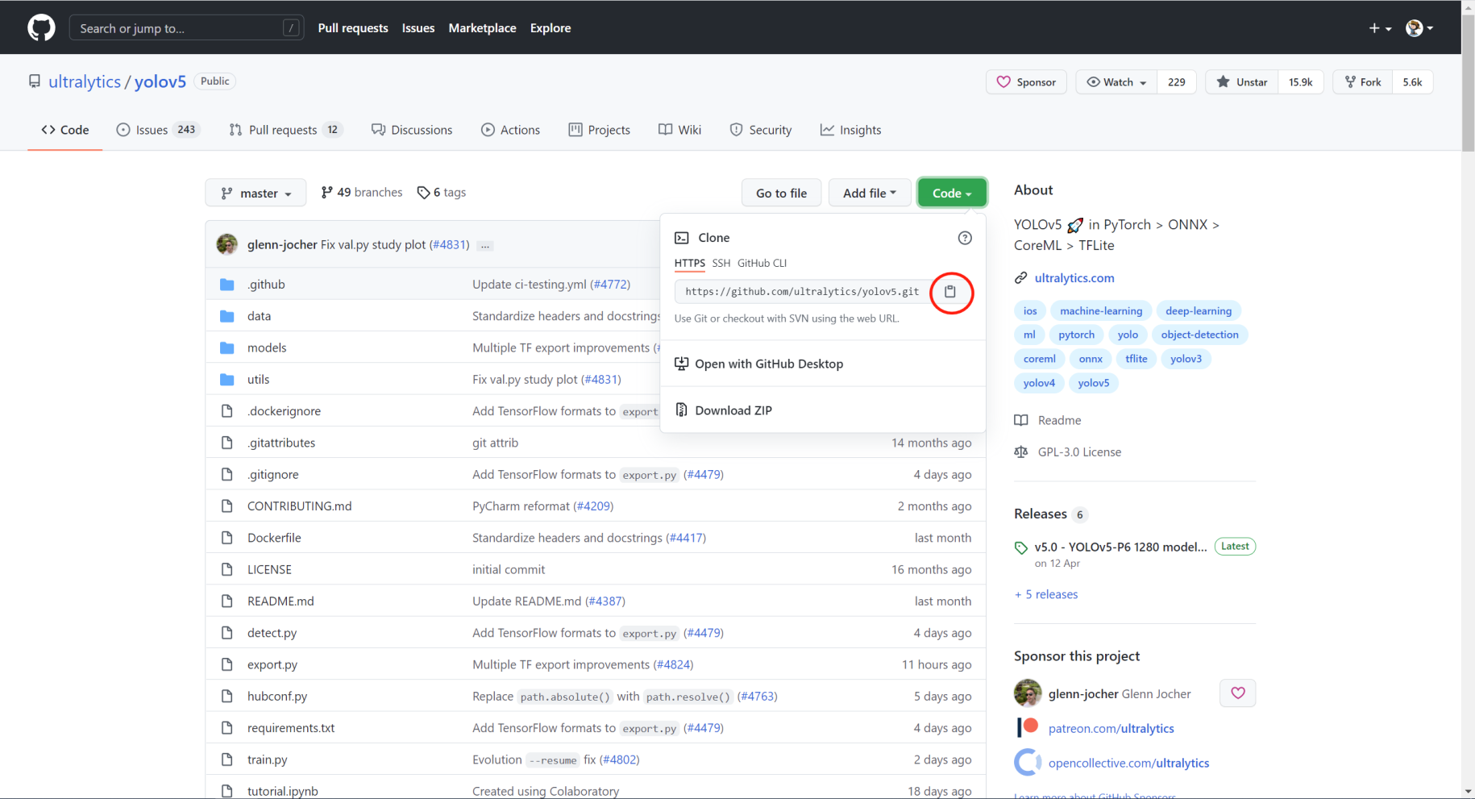Select the GitHub CLI clone option
Viewport: 1475px width, 799px height.
click(x=762, y=264)
